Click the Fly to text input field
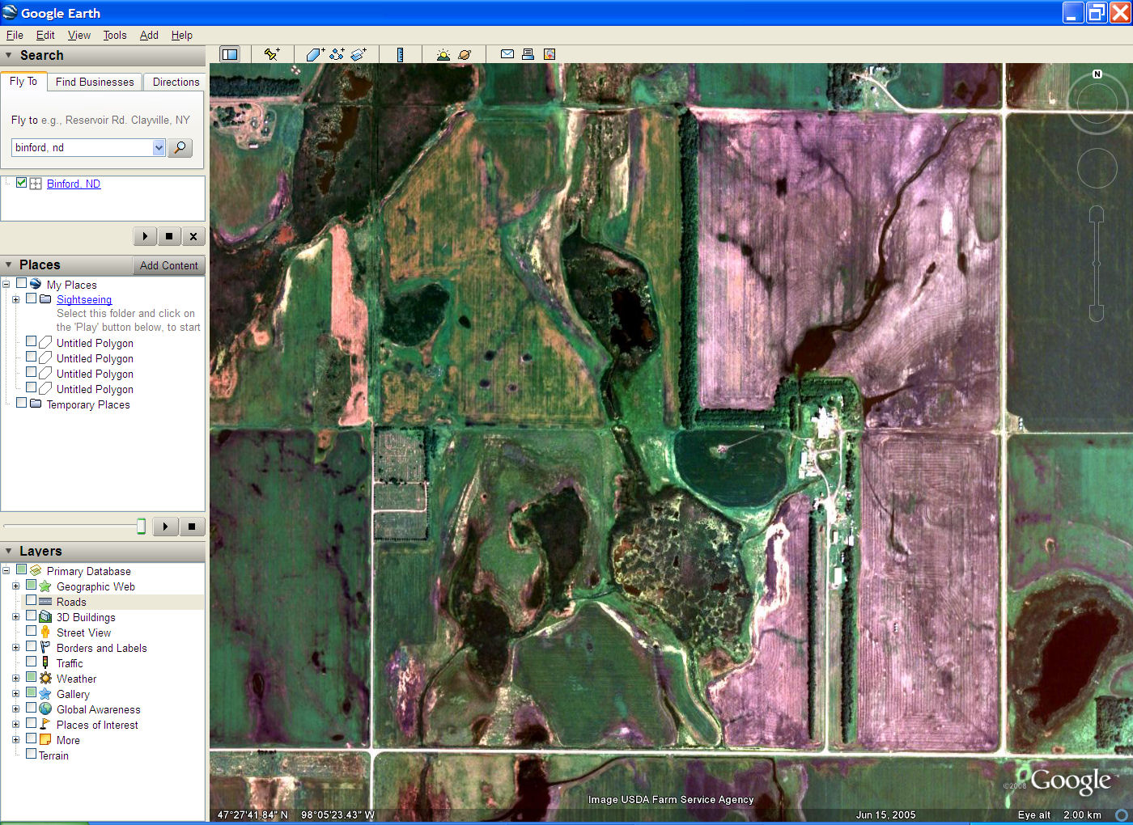Viewport: 1133px width, 825px height. (x=82, y=148)
